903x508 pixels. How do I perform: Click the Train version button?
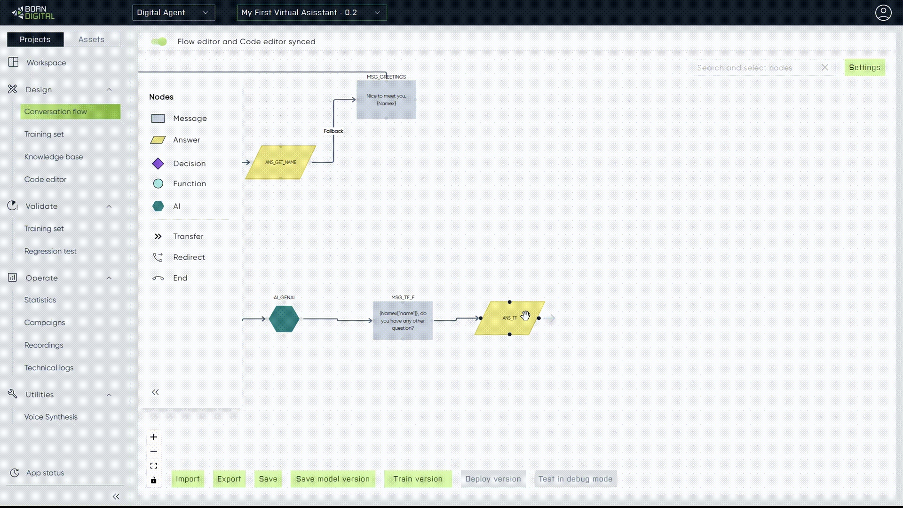tap(418, 479)
